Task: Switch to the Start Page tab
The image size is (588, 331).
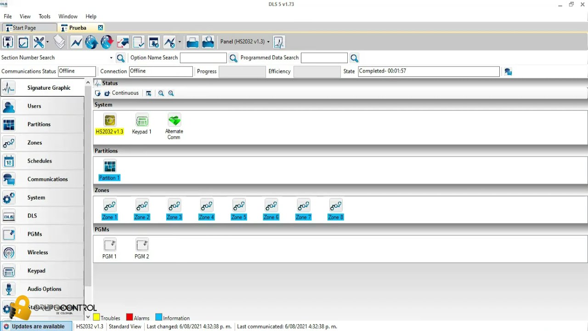Action: [29, 28]
